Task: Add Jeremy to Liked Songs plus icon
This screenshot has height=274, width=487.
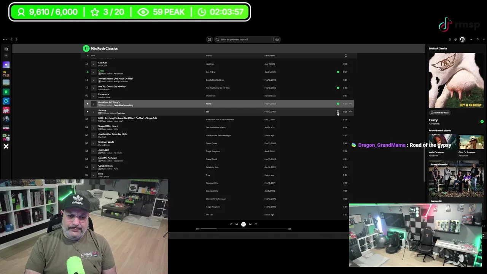Action: click(x=338, y=112)
